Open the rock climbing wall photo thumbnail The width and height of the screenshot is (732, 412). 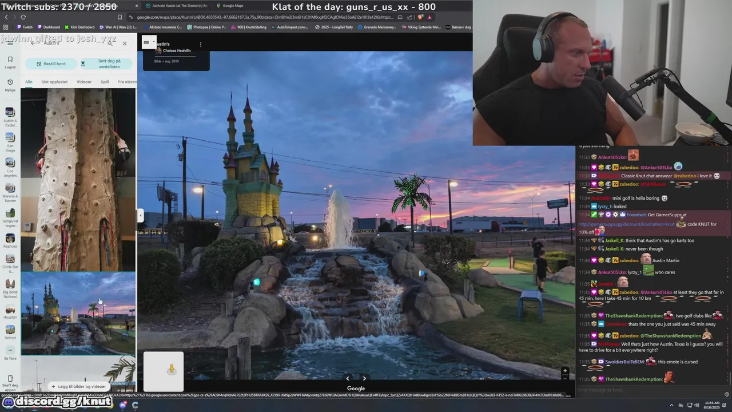78,179
